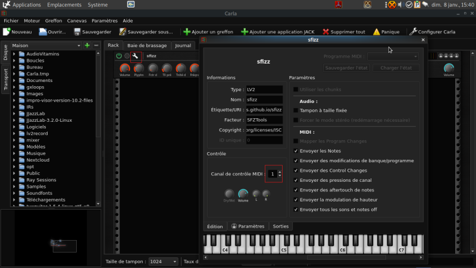
Task: Open Taille de tampon 1024 dropdown
Action: tap(163, 261)
